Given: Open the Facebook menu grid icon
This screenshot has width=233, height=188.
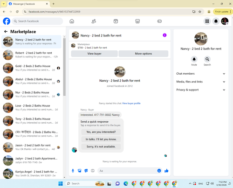Looking at the screenshot, I should tap(207, 21).
